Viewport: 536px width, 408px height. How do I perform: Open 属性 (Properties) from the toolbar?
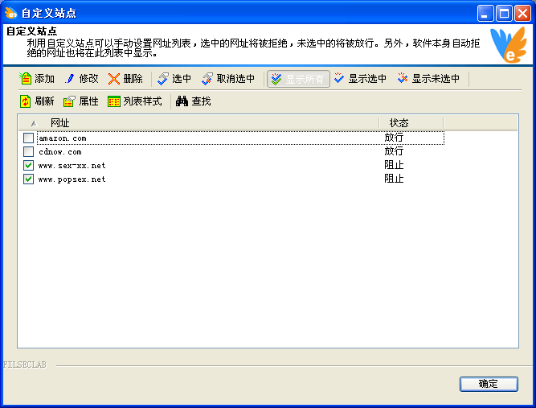coord(70,101)
